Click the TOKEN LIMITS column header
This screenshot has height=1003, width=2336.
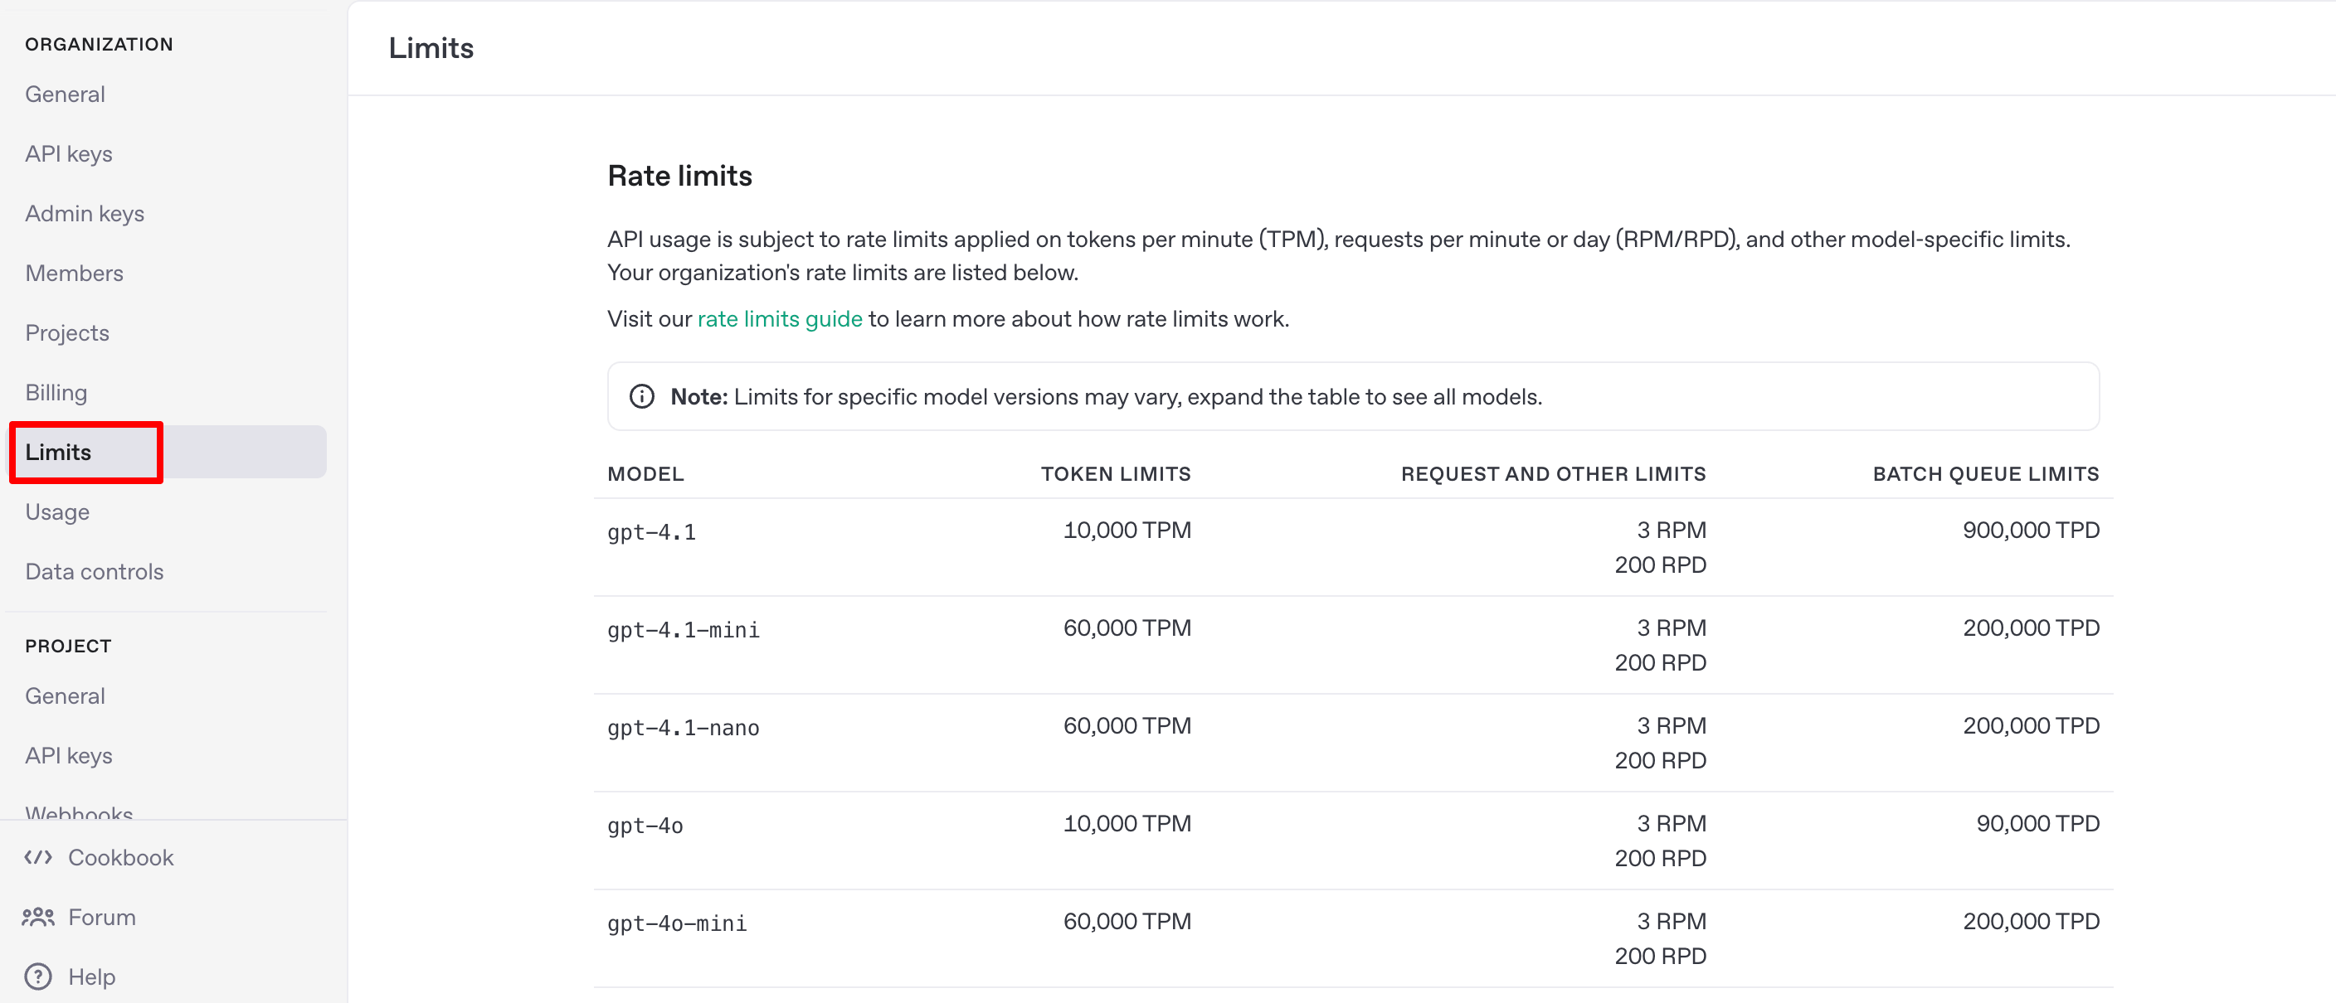(x=1116, y=474)
